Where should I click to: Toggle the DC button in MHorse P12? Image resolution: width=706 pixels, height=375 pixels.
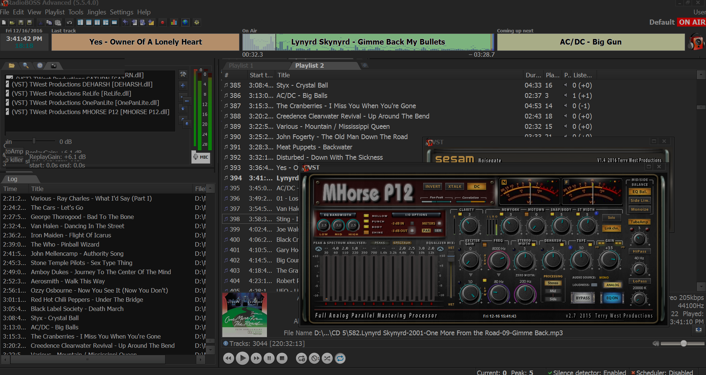[477, 187]
